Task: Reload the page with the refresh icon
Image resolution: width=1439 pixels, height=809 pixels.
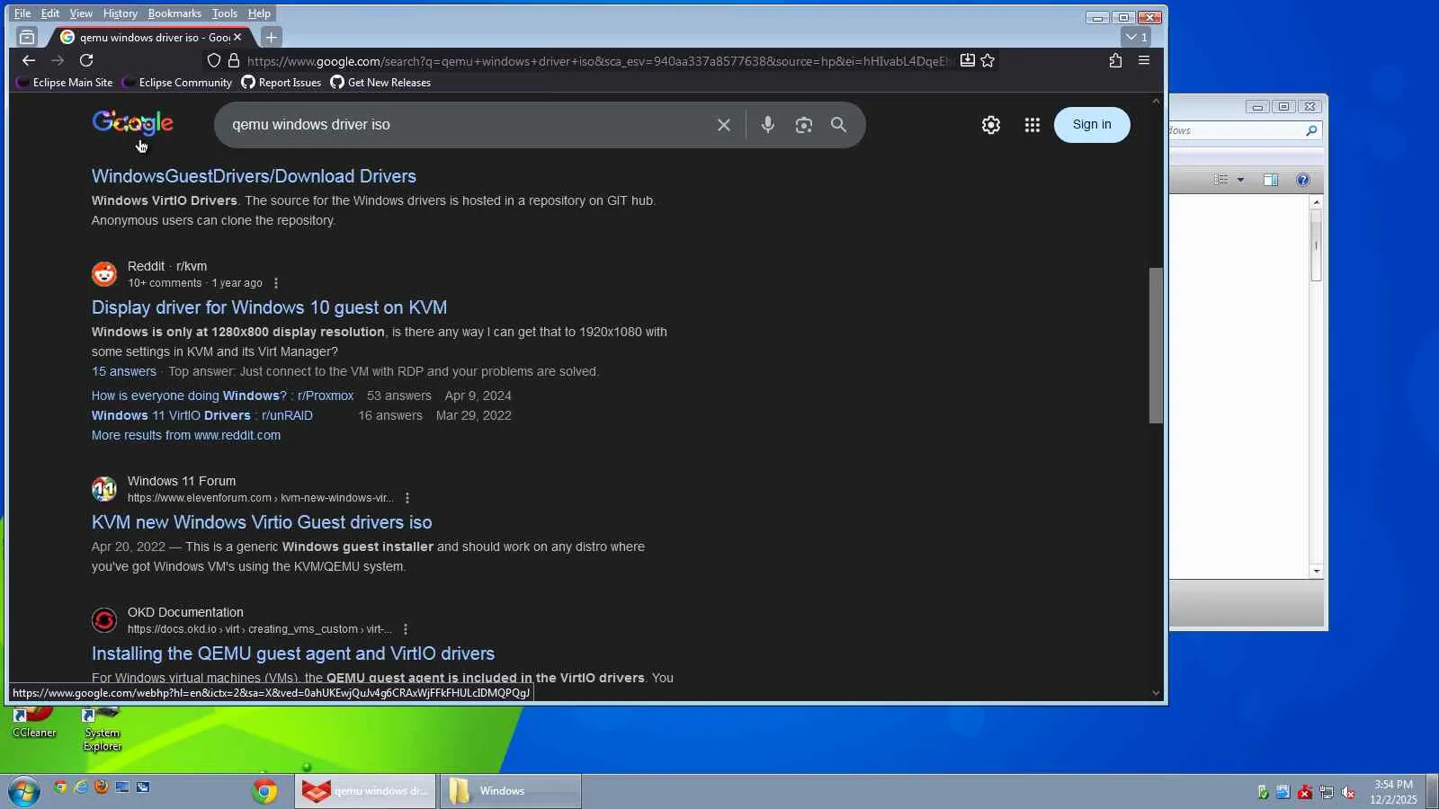Action: [x=86, y=60]
